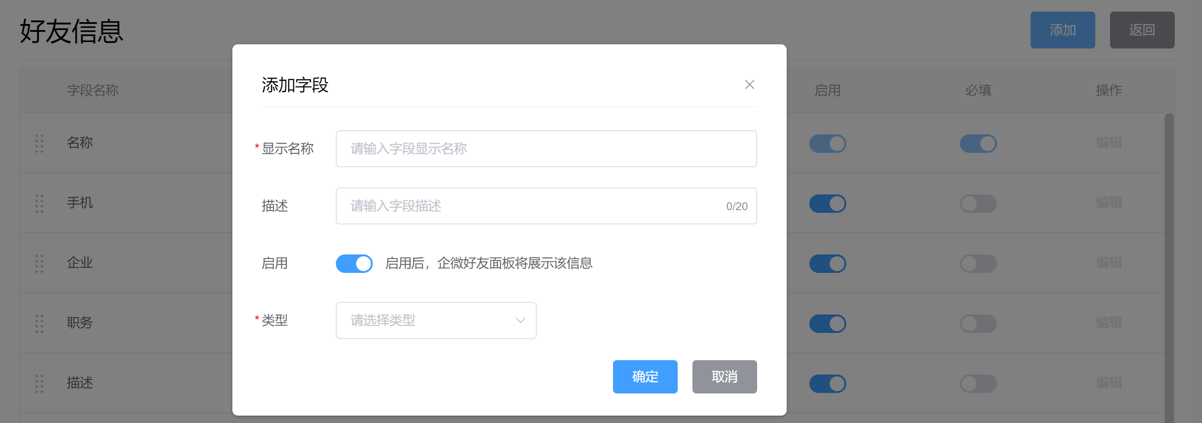Click the 添加 button at top right
Image resolution: width=1202 pixels, height=423 pixels.
coord(1062,30)
